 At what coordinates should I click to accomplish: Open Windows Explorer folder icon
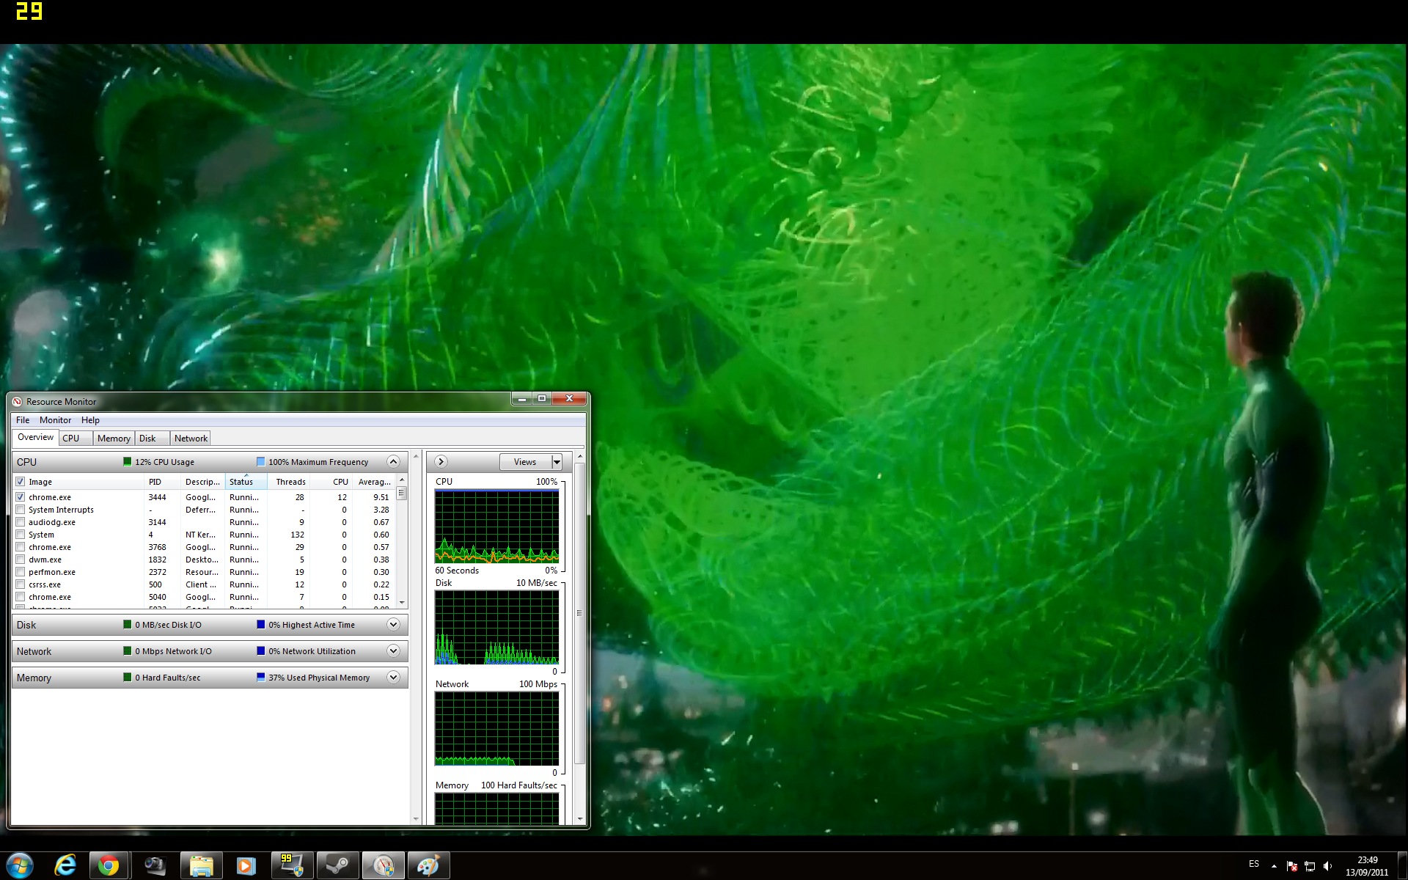pos(200,866)
